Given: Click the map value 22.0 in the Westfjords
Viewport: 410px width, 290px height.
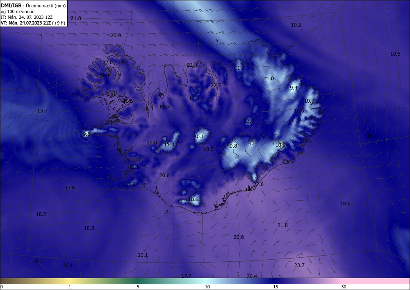Looking at the screenshot, I should click(x=107, y=63).
